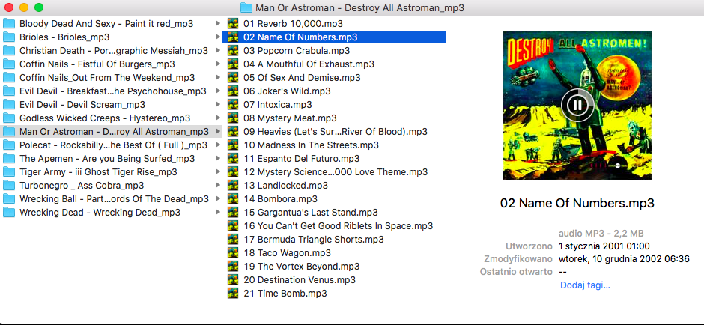Select folder icon of Godless Wicked Creeps
Screen dimensions: 704x325
(9, 118)
